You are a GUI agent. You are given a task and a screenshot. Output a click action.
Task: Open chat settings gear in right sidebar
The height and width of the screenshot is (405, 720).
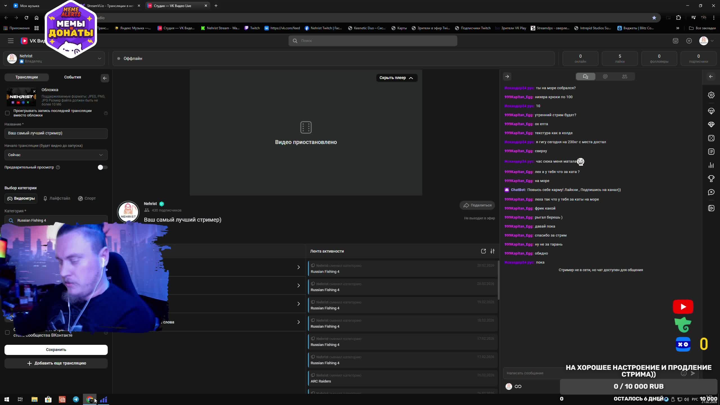(711, 95)
